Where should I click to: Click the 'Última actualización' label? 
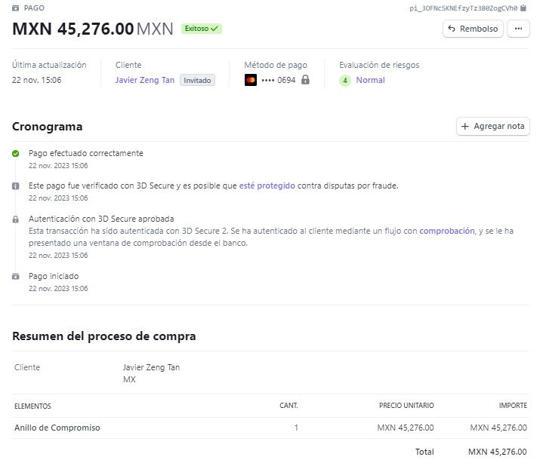[49, 65]
